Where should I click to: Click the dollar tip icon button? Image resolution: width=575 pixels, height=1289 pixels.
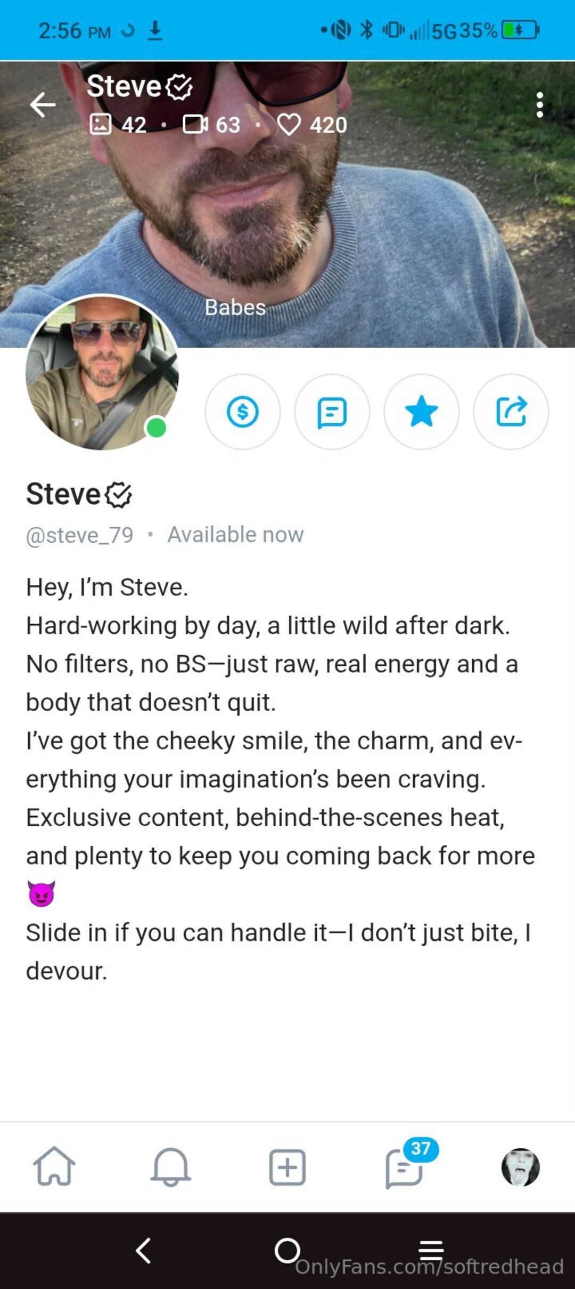click(x=242, y=412)
